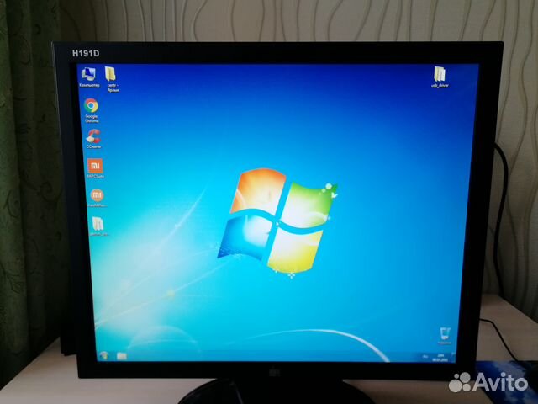Open the round orange Mi shortcut icon
538x404 pixels.
point(97,198)
